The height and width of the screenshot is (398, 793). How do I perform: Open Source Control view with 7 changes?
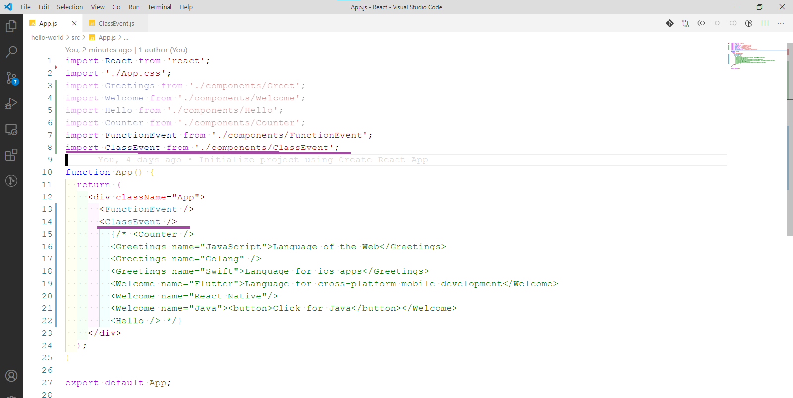pyautogui.click(x=11, y=78)
